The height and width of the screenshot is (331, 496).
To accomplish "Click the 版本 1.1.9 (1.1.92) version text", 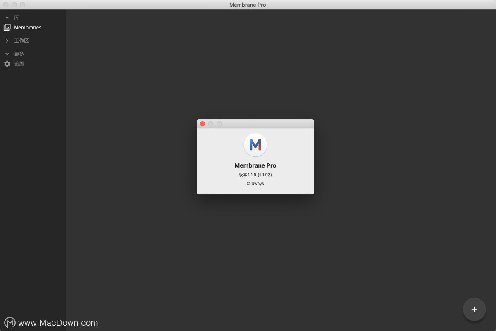I will pos(255,175).
